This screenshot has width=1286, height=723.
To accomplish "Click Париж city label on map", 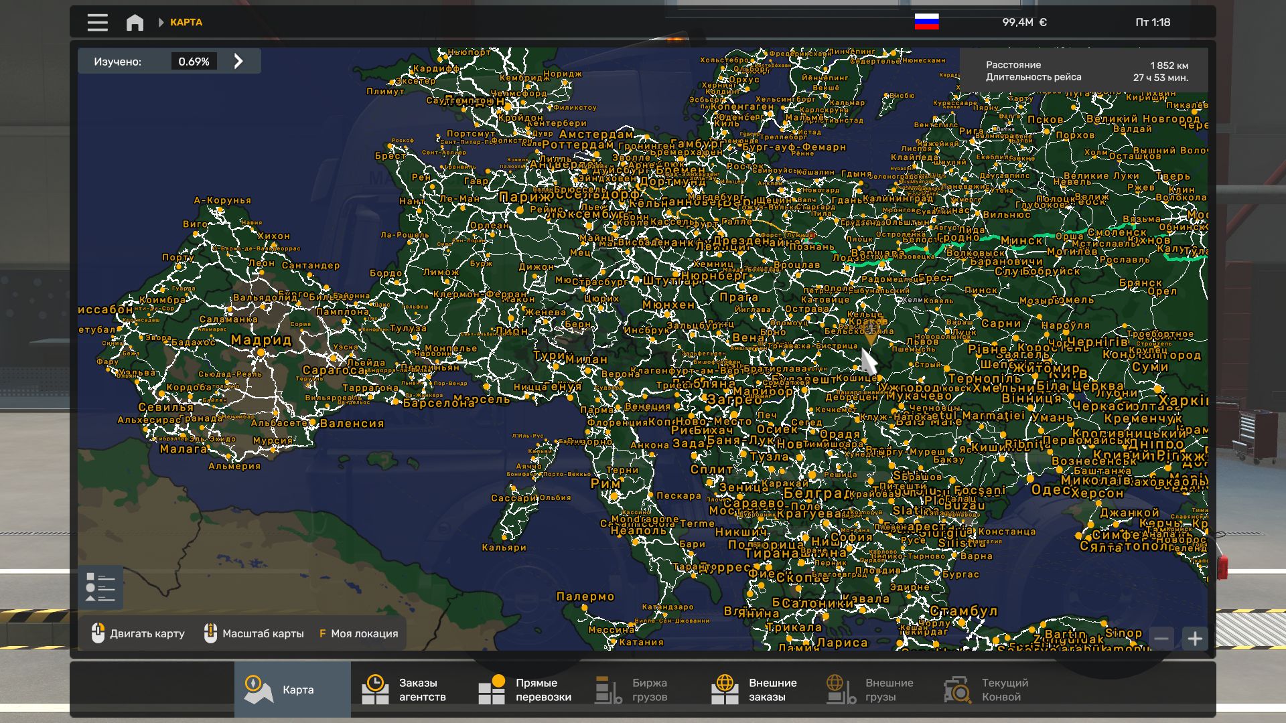I will [524, 197].
